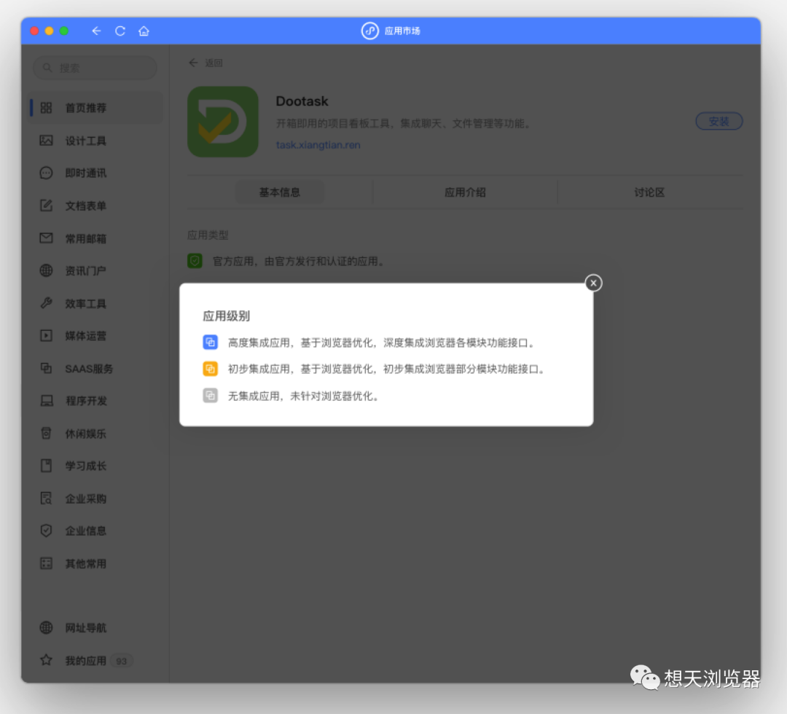This screenshot has height=714, width=787.
Task: Click the 高度集成应用 description text
Action: 381,342
